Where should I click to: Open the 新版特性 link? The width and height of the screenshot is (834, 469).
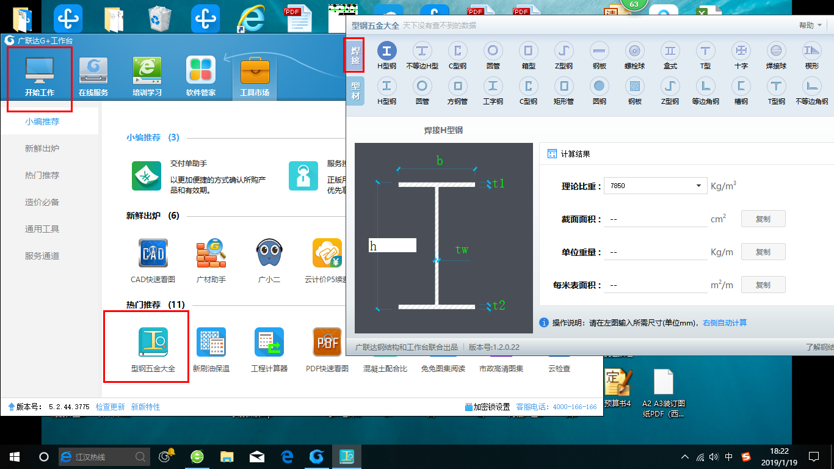pos(146,407)
